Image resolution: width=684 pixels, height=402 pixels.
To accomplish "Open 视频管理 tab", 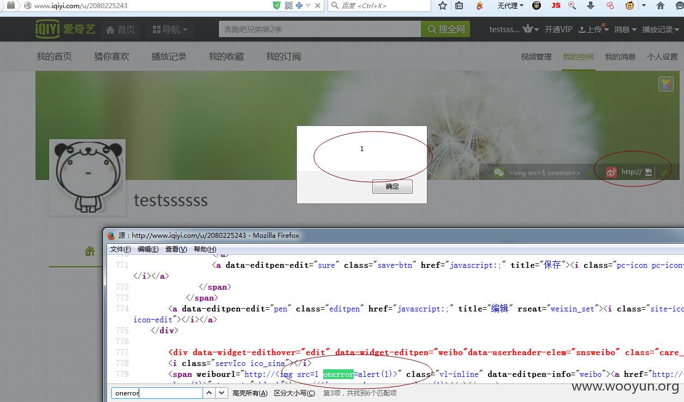I will [x=536, y=57].
